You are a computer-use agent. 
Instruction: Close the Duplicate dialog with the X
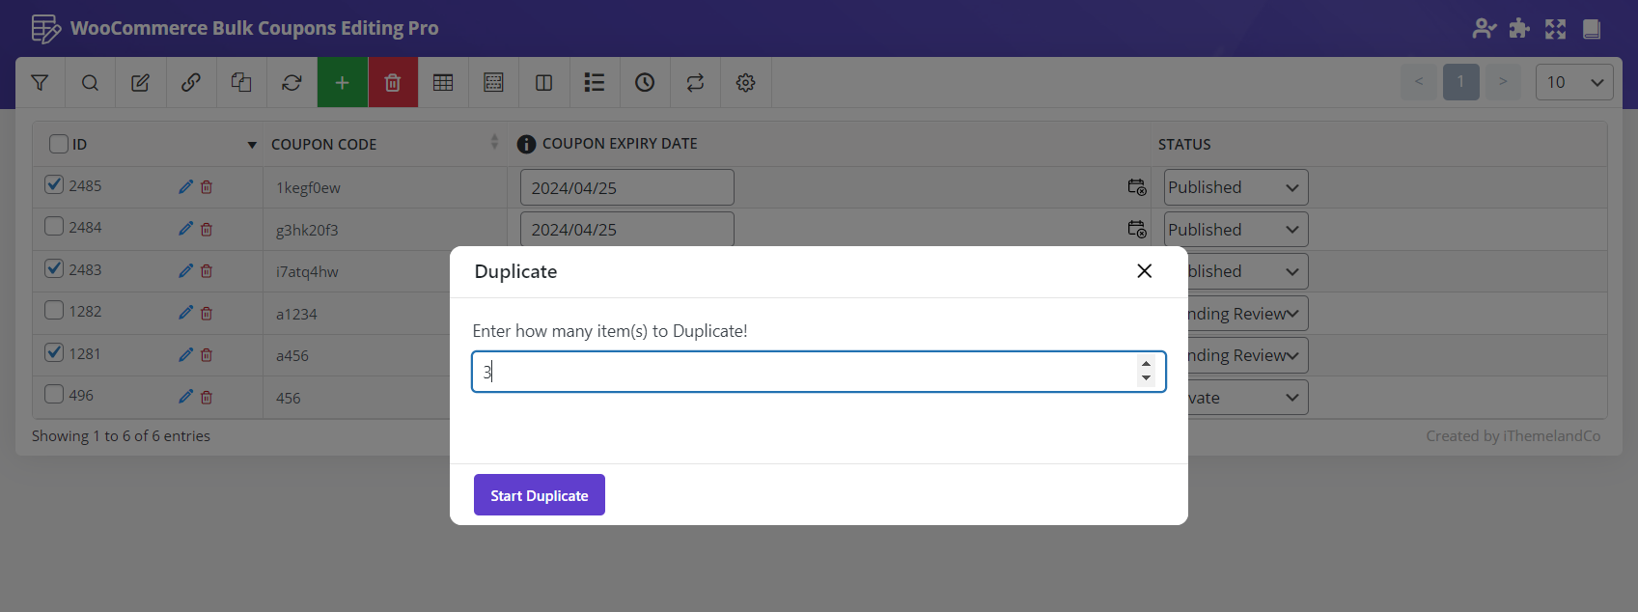[x=1144, y=271]
